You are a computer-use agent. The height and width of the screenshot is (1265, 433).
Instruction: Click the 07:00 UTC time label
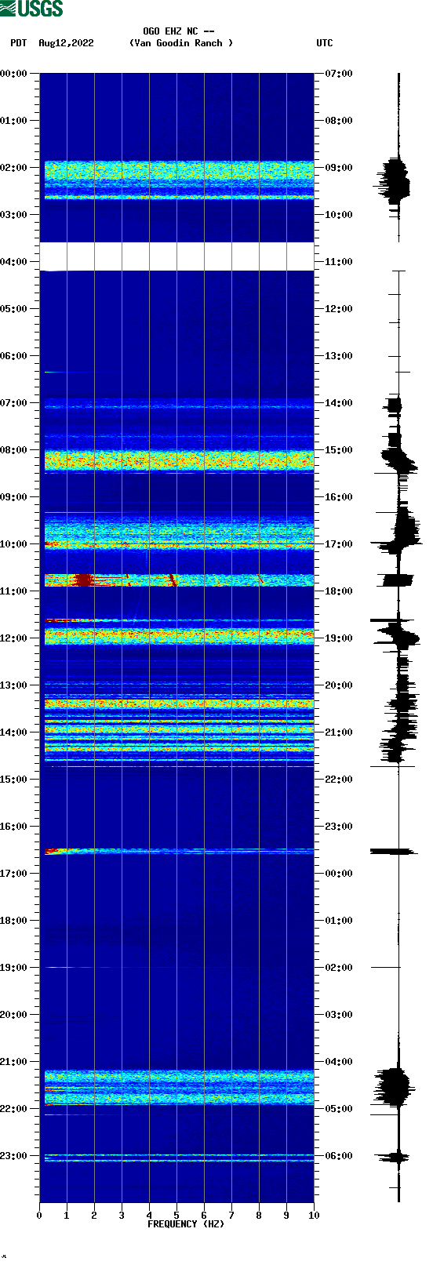coord(339,74)
